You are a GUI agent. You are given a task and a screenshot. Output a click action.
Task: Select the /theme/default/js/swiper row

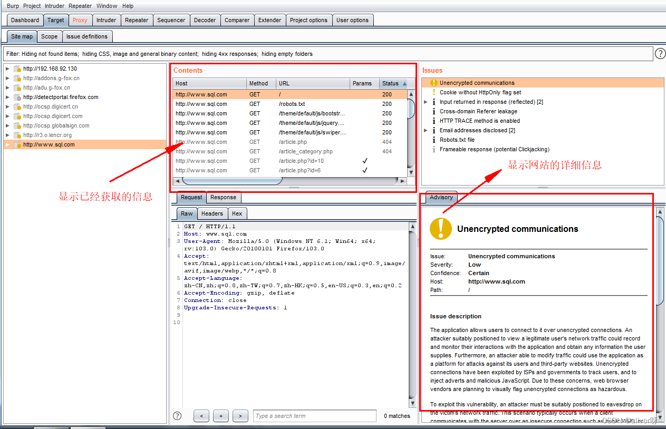point(290,132)
